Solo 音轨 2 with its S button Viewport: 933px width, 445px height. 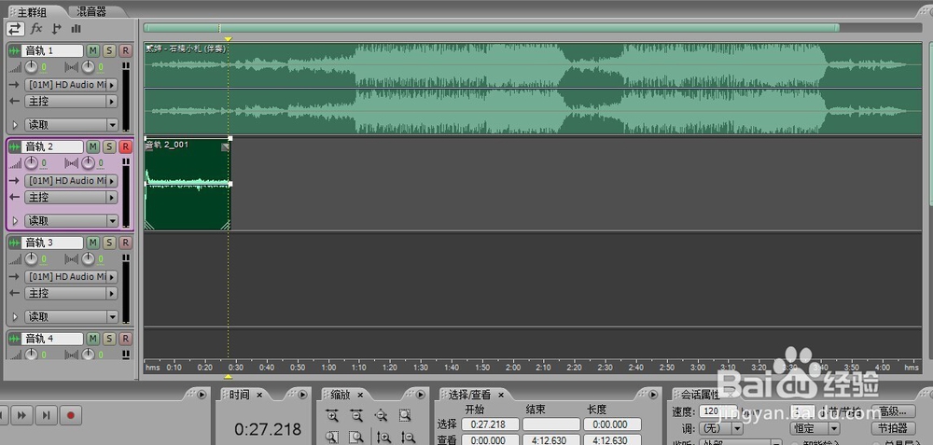(109, 146)
